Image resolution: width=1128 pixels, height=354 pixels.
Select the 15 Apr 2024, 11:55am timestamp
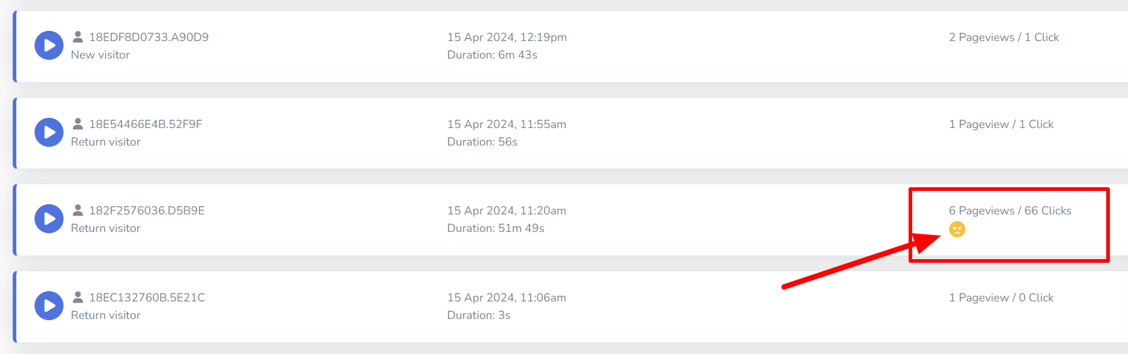click(x=507, y=124)
